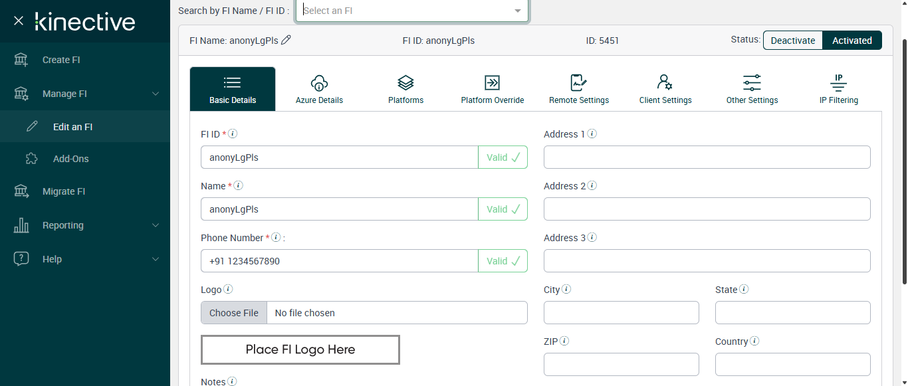
Task: Click the Address 1 input field
Action: [x=707, y=157]
